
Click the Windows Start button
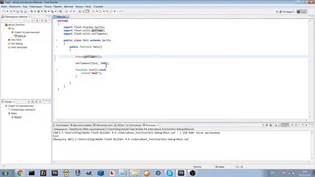5,173
